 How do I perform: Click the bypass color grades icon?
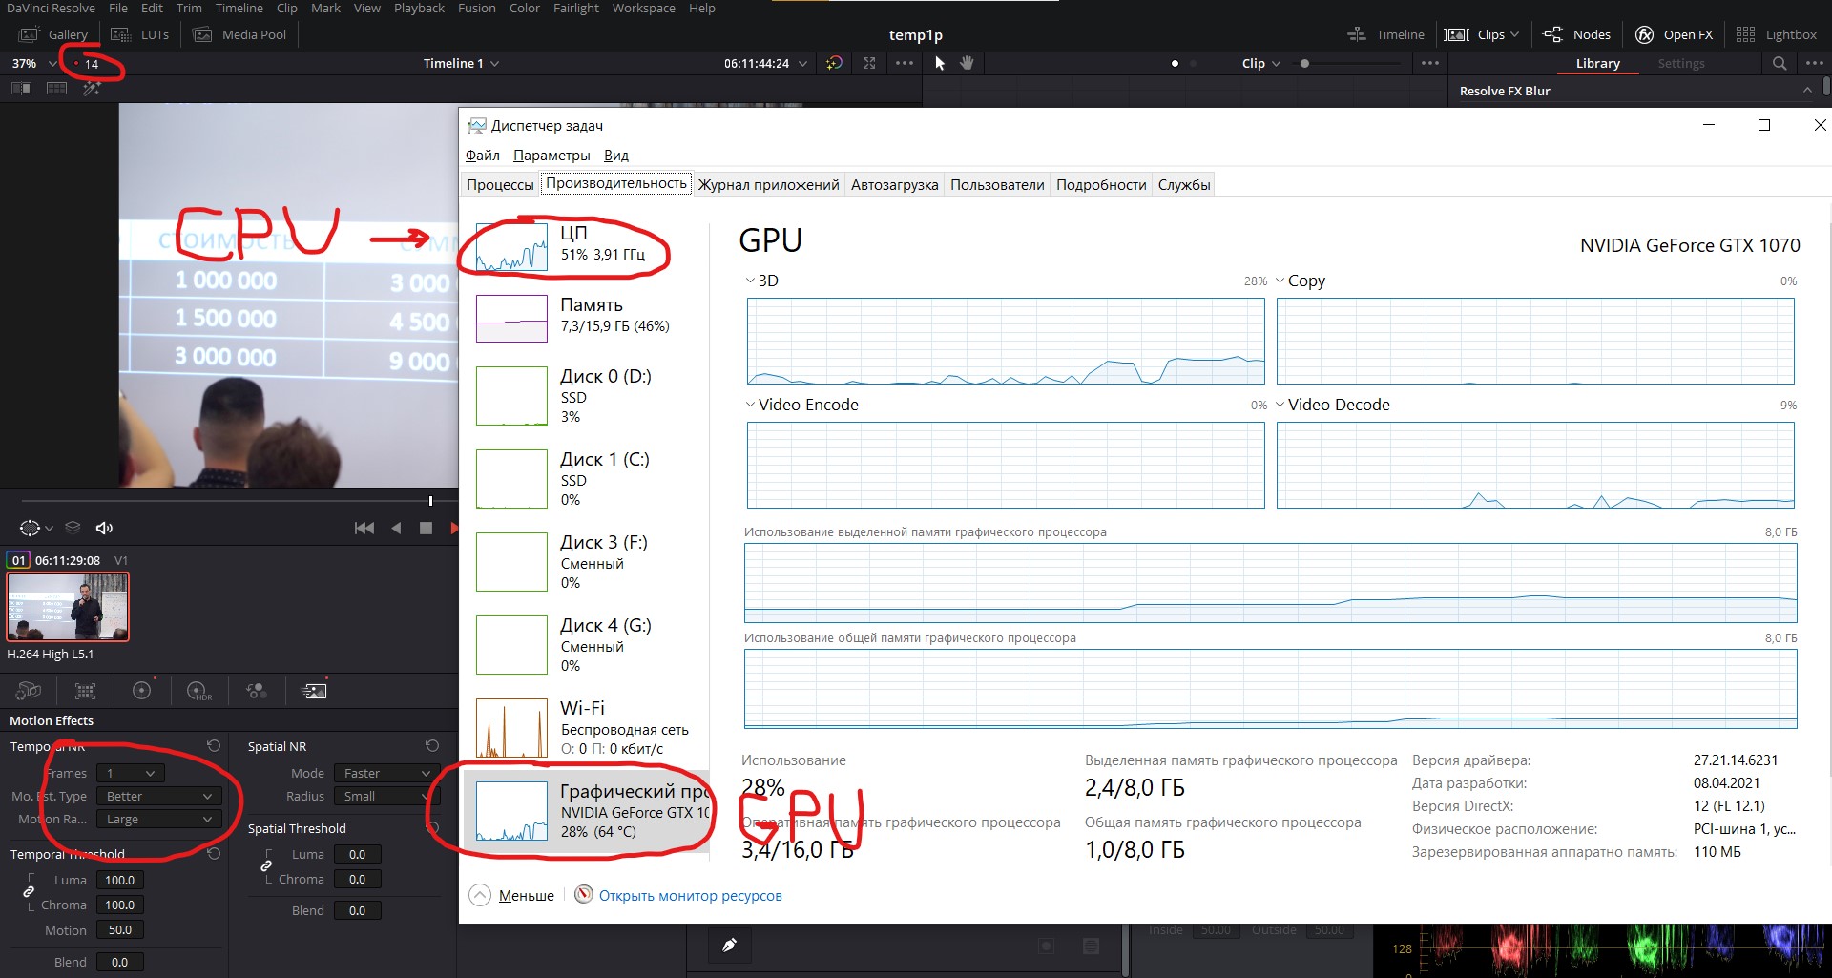(834, 63)
